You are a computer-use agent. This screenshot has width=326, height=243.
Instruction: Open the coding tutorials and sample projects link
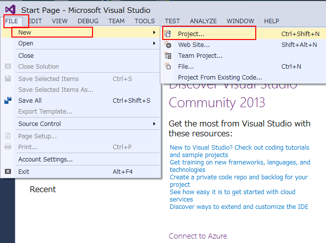[239, 151]
